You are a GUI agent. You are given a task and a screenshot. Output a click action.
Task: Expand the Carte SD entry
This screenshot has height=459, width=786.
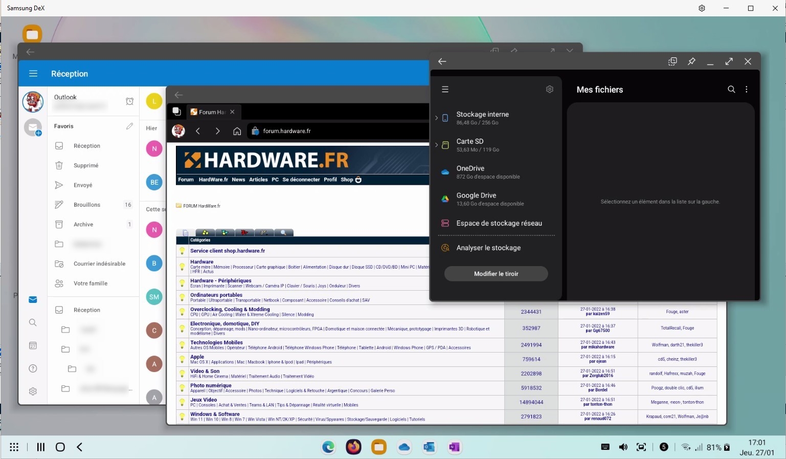tap(436, 145)
